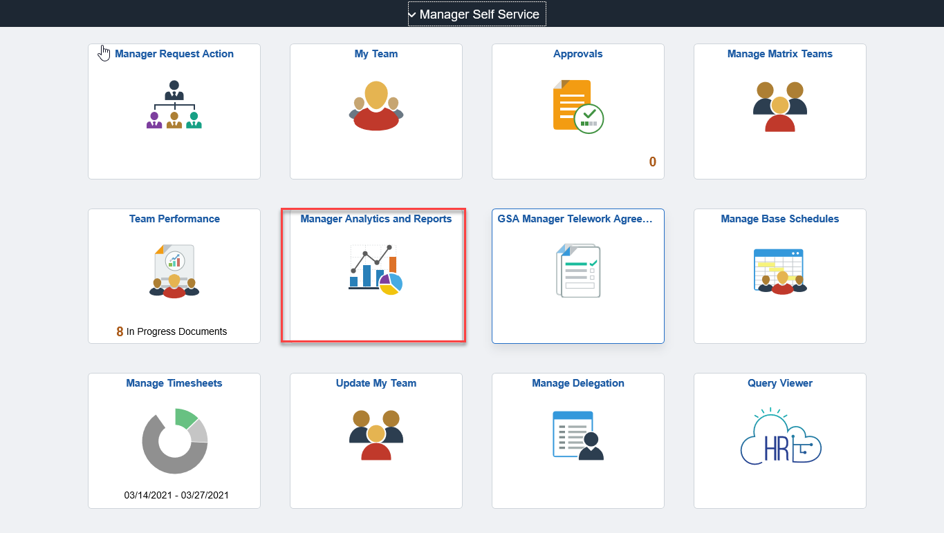Viewport: 944px width, 533px height.
Task: Open Team Performance via its title link
Action: point(174,219)
